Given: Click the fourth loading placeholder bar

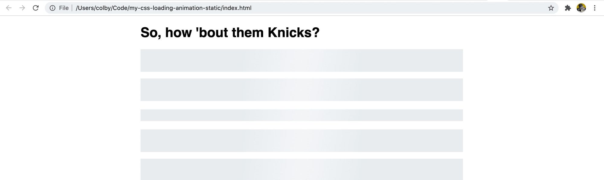Looking at the screenshot, I should (x=301, y=140).
